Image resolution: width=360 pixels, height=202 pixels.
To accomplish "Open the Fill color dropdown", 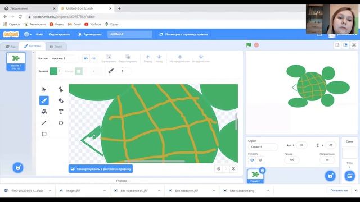I will 59,71.
